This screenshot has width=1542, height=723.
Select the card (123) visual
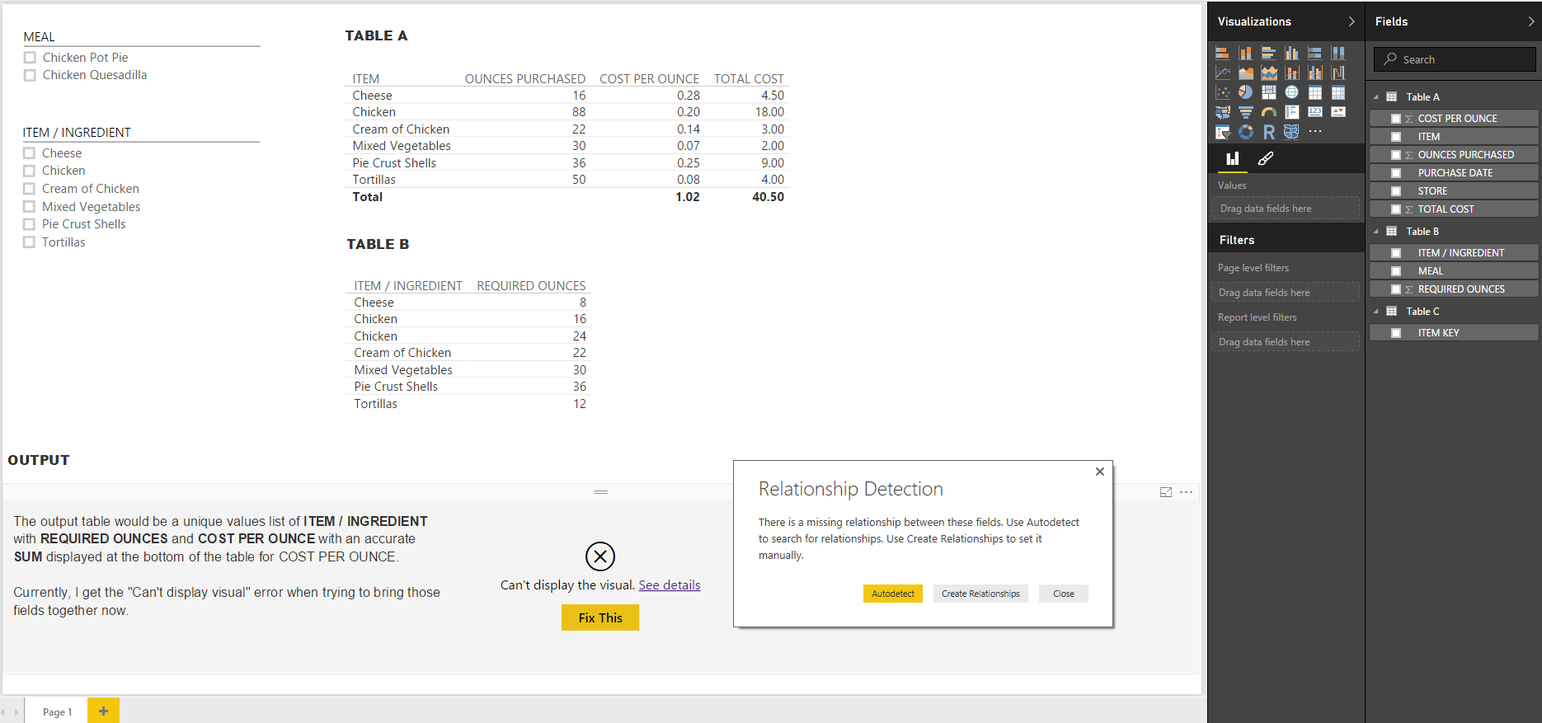[1315, 112]
